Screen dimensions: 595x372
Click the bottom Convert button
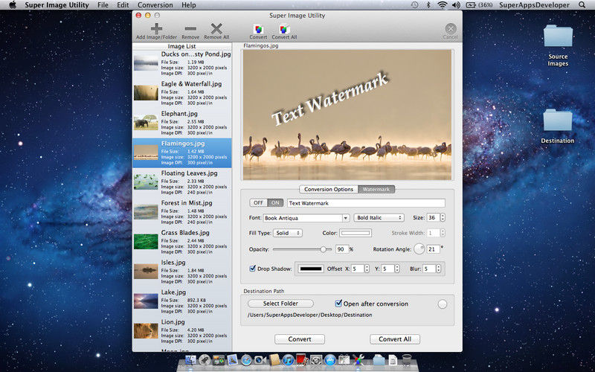(x=300, y=339)
